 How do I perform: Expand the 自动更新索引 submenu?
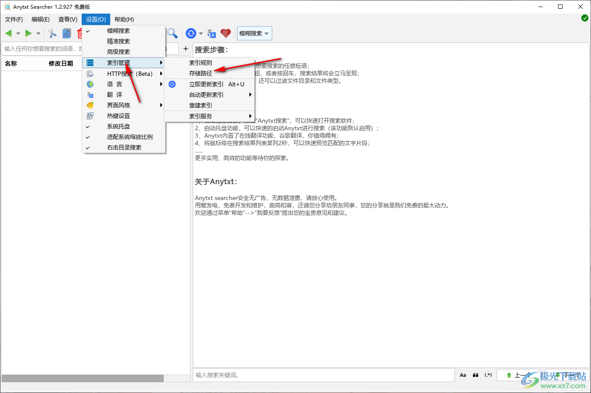pyautogui.click(x=209, y=95)
